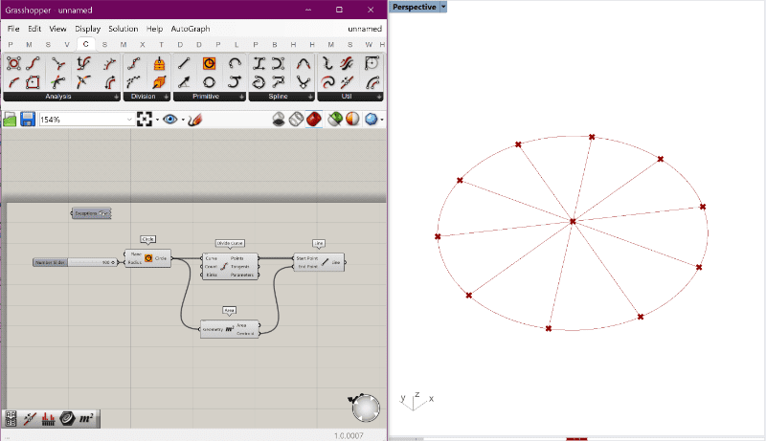The width and height of the screenshot is (766, 441).
Task: Toggle the grey No Preview mode
Action: pyautogui.click(x=279, y=119)
